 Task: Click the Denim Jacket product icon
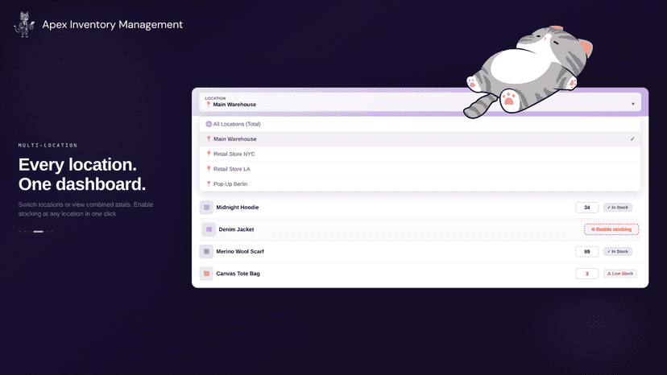point(209,229)
